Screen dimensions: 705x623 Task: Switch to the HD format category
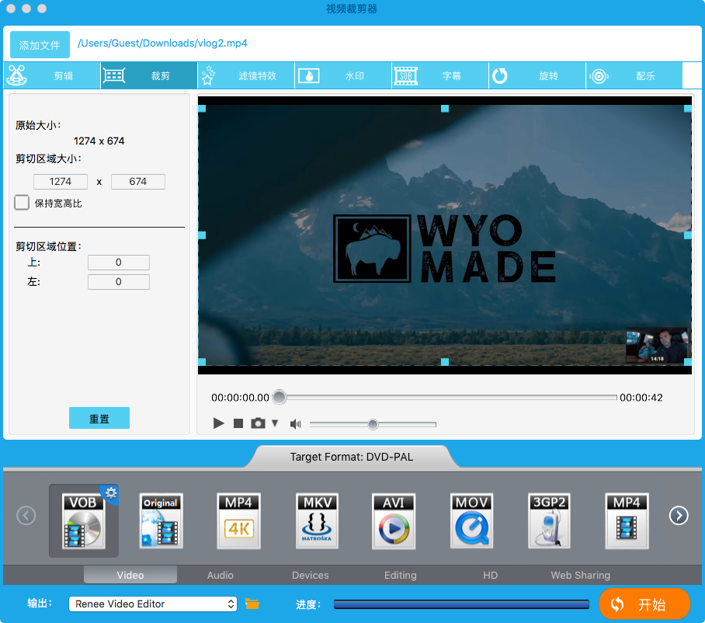[x=490, y=575]
